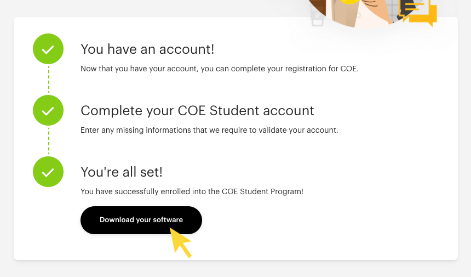Click the green checkmark beside "You have an account!"
Viewport: 471px width, 277px height.
(48, 49)
